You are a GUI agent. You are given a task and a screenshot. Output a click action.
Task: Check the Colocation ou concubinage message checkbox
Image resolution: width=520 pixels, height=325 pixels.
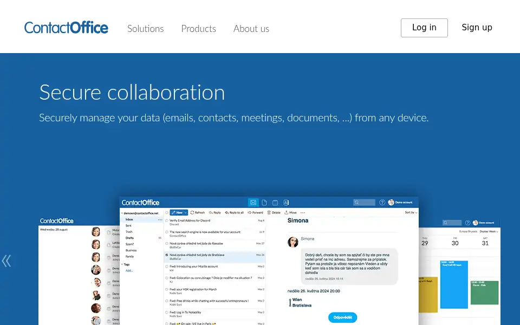[x=167, y=278]
